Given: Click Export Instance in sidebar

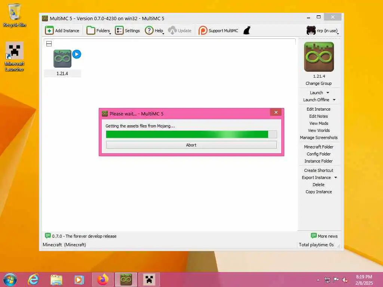Looking at the screenshot, I should 316,178.
